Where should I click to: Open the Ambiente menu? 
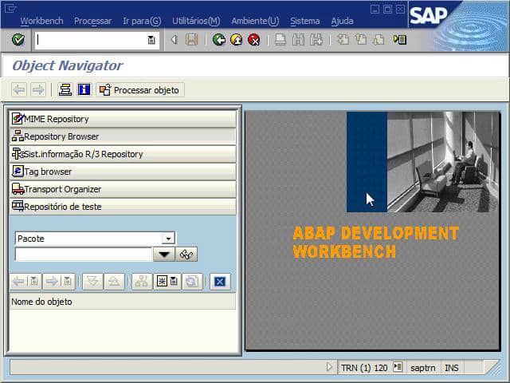point(255,21)
